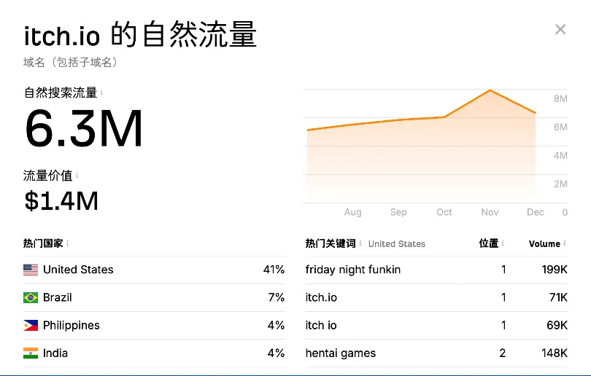The height and width of the screenshot is (376, 591).
Task: Open the 'hentai games' keyword row
Action: [436, 353]
